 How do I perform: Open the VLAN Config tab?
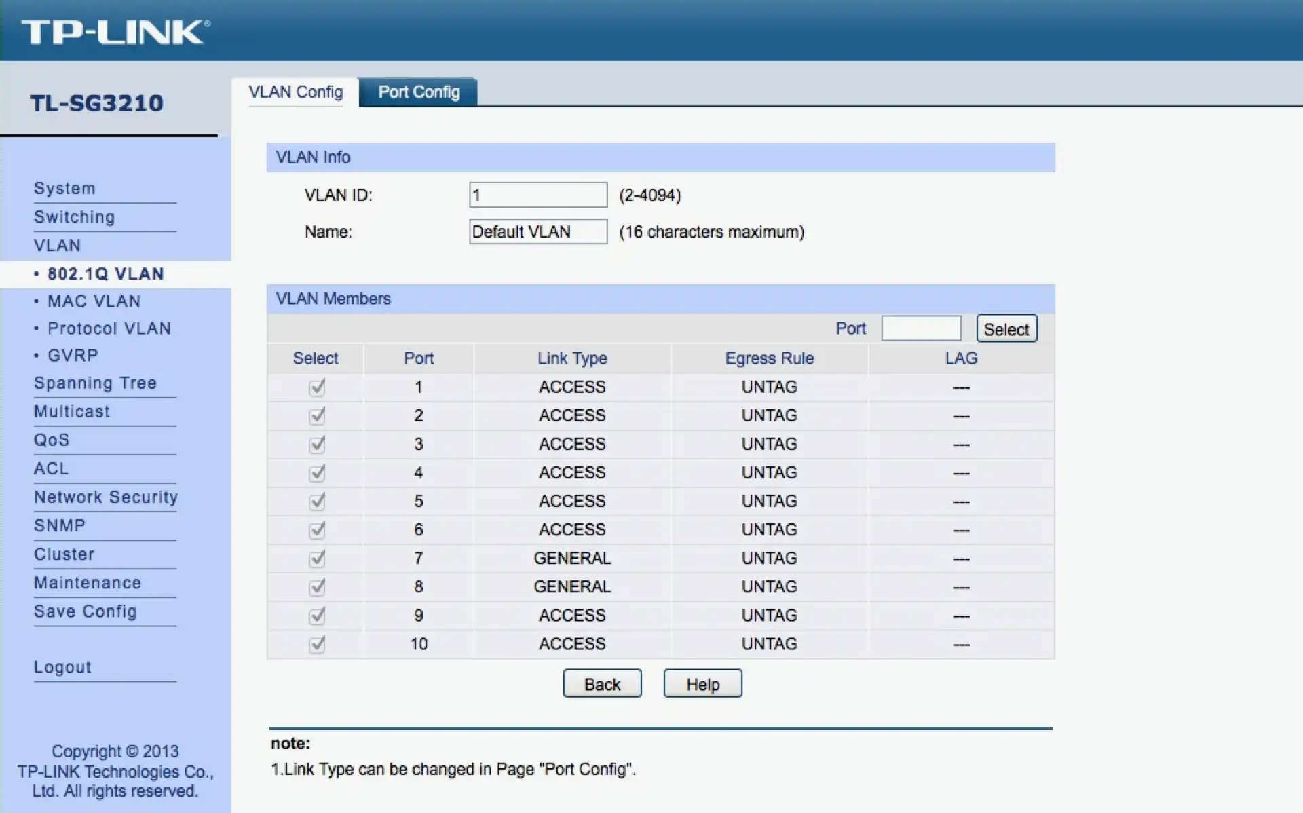[x=295, y=92]
